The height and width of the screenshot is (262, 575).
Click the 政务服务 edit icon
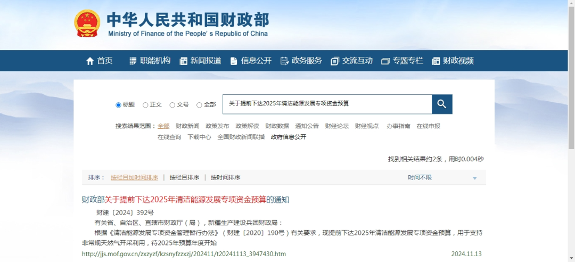pyautogui.click(x=284, y=61)
